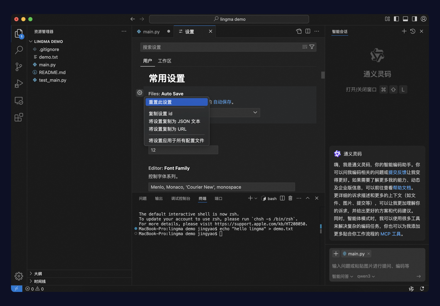
Task: Click the 提交反馈 link
Action: pyautogui.click(x=397, y=172)
